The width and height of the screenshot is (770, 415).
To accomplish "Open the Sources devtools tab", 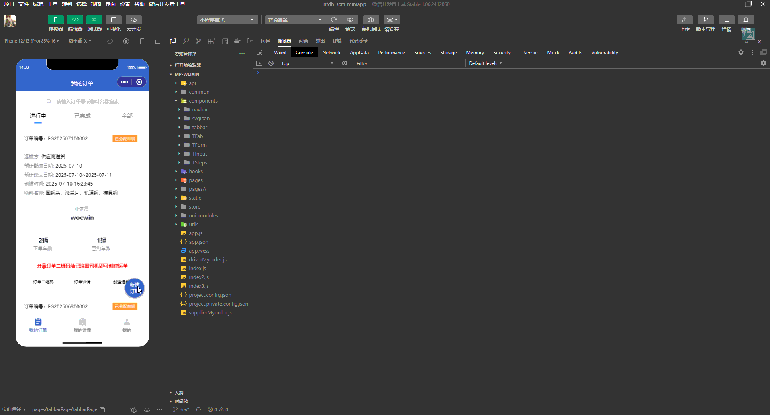I will pyautogui.click(x=423, y=53).
